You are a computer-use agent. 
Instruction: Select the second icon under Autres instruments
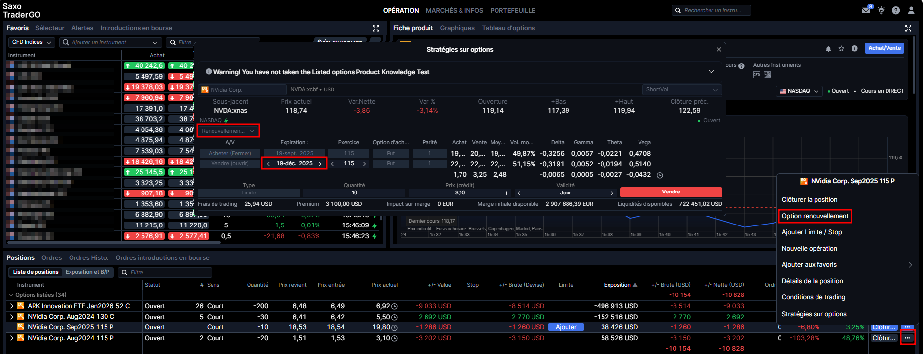tap(767, 75)
